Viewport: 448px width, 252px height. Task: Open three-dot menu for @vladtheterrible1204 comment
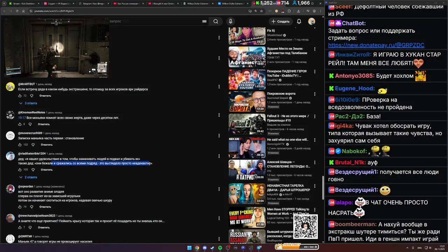219,156
